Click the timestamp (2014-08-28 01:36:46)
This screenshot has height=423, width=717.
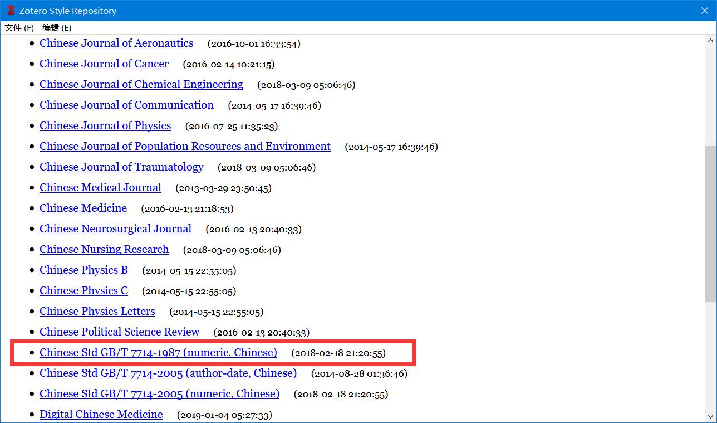pos(359,374)
